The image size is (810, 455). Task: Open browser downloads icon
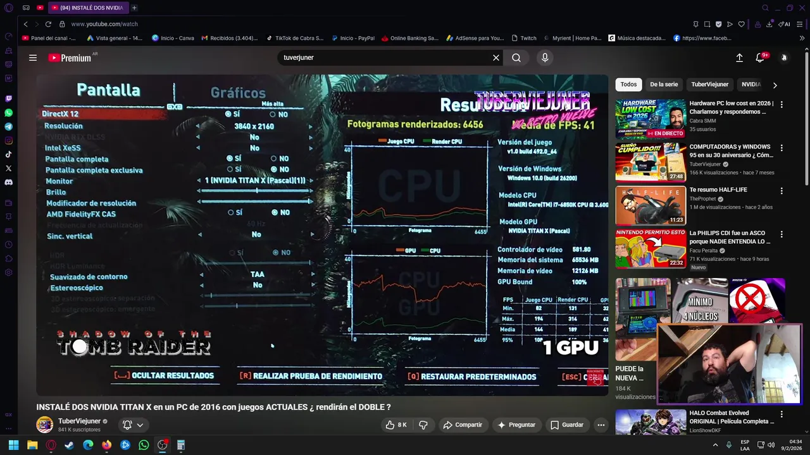[x=769, y=24]
